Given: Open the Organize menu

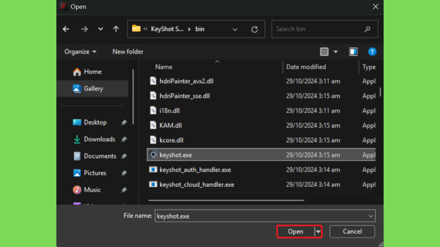Looking at the screenshot, I should click(80, 52).
